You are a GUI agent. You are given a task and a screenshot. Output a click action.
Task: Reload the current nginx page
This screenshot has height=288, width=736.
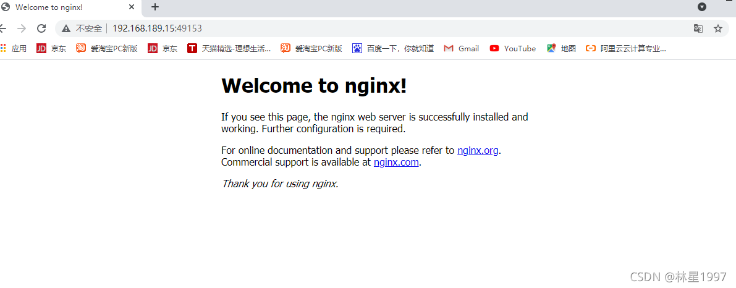41,28
